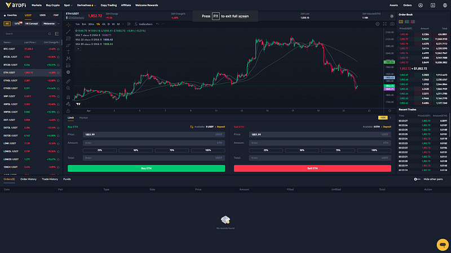
Task: Open the Order History tab
Action: (x=28, y=179)
